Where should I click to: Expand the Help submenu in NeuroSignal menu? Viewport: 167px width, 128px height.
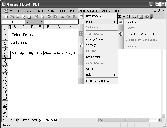tap(115, 75)
